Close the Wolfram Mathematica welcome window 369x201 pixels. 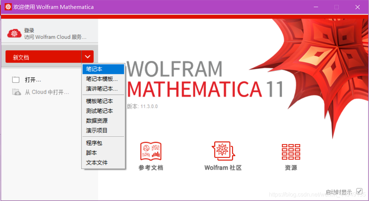coord(358,7)
